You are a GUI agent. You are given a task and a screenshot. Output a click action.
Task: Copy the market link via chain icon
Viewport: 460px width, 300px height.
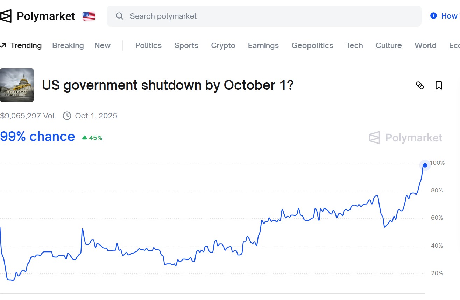(x=420, y=85)
